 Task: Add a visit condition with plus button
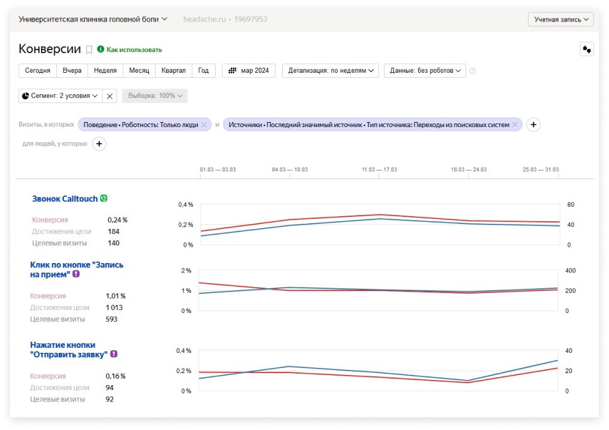pyautogui.click(x=533, y=125)
